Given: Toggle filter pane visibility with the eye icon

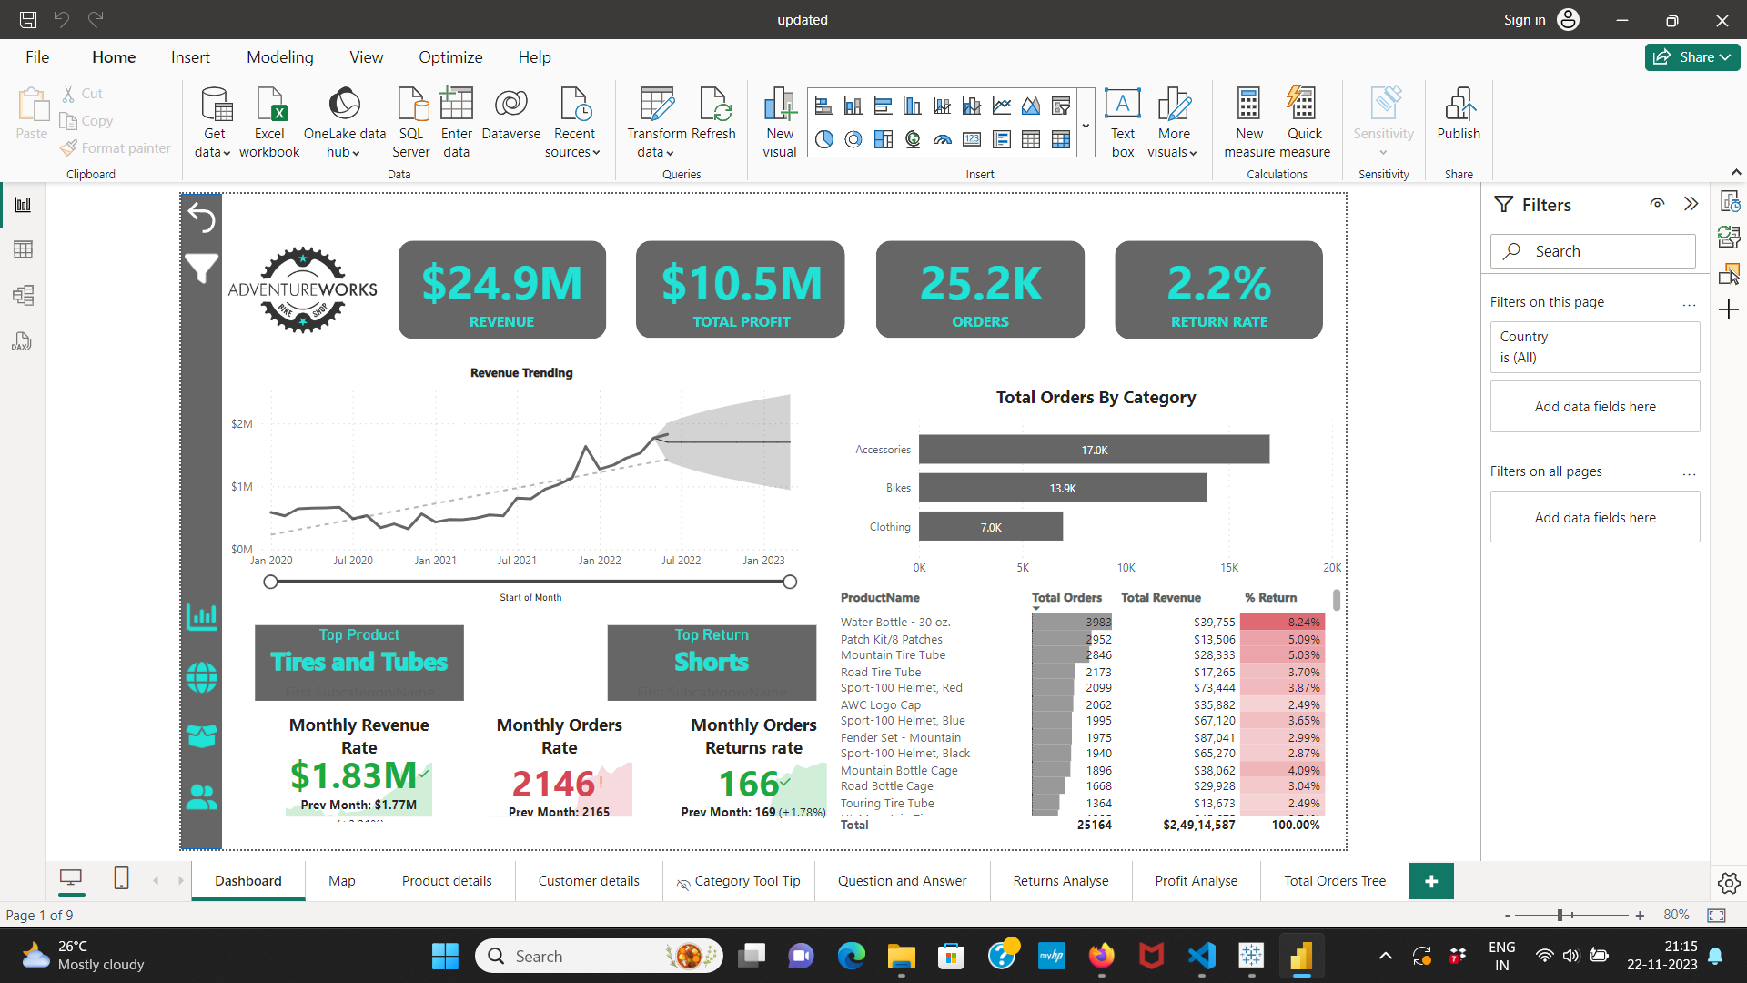Looking at the screenshot, I should point(1657,204).
